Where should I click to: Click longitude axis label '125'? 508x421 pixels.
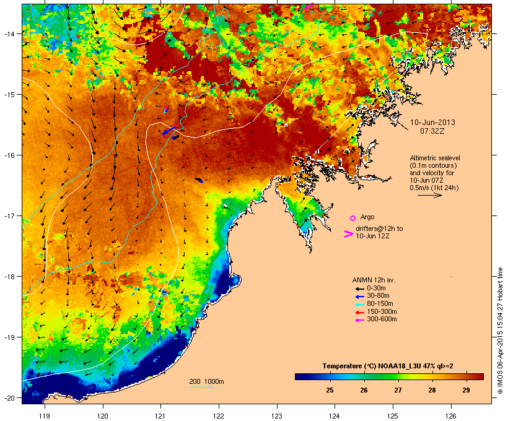click(x=393, y=416)
